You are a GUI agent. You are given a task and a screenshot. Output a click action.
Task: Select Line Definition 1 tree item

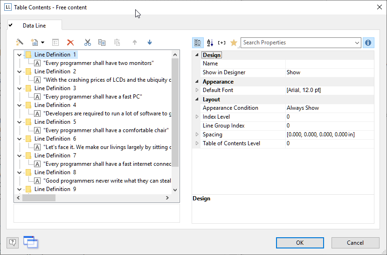click(55, 55)
